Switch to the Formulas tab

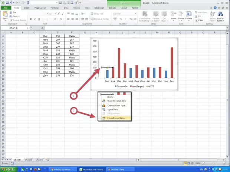[55, 8]
